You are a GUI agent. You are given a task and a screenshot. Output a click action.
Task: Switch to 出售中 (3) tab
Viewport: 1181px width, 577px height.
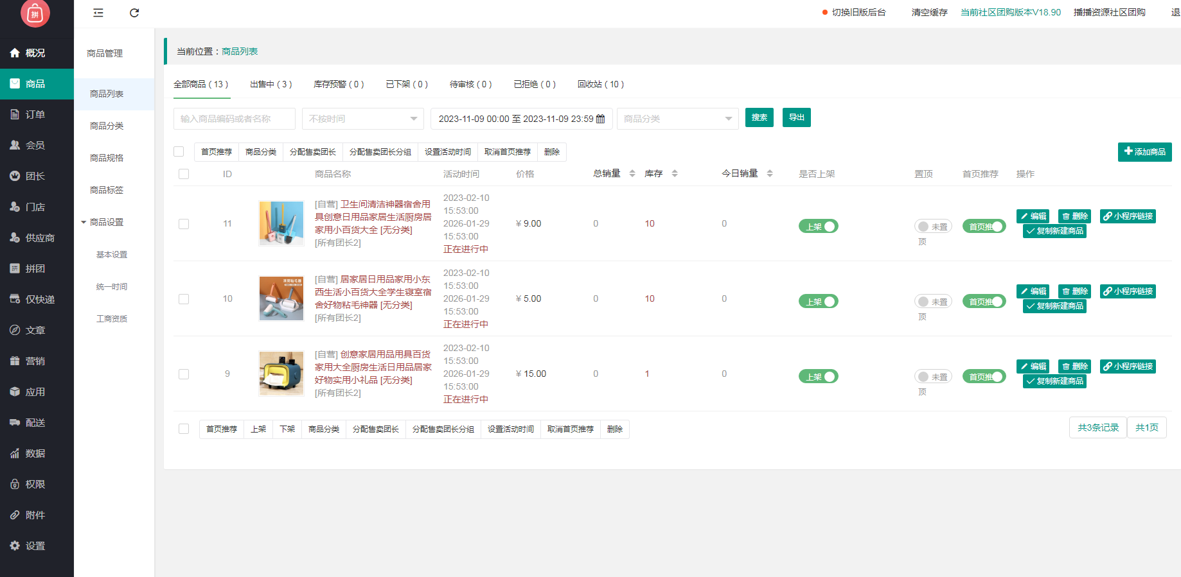[271, 84]
